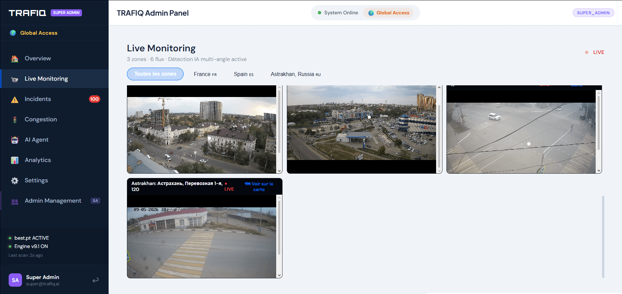The height and width of the screenshot is (294, 622).
Task: Click the header Global Access globe icon
Action: (371, 13)
